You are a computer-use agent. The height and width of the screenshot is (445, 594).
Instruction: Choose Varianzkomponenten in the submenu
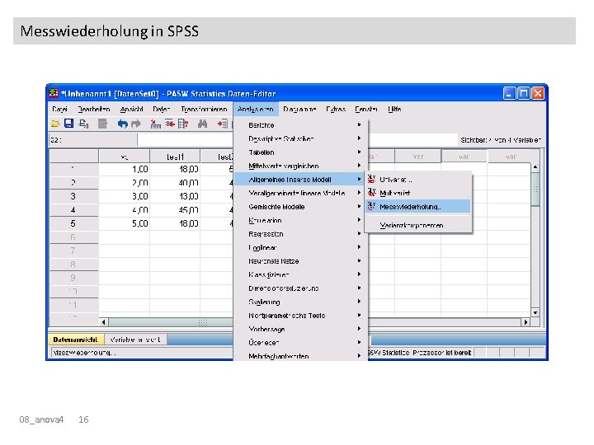[411, 226]
